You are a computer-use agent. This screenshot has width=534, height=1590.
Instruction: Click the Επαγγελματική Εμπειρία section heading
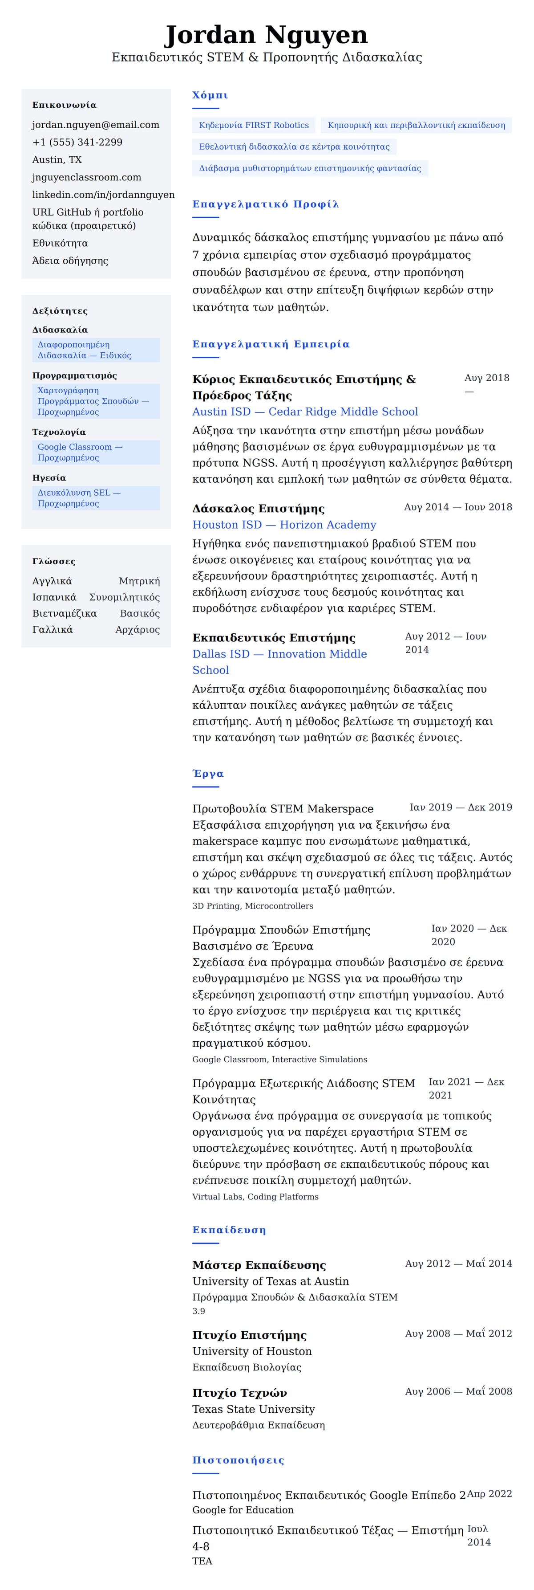click(x=271, y=344)
